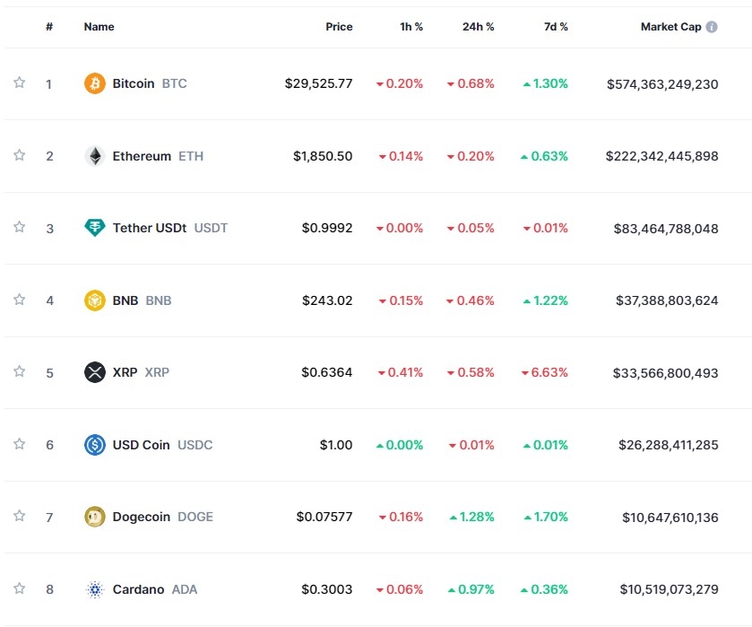Open the BNB coin name link
The height and width of the screenshot is (627, 752).
pyautogui.click(x=125, y=300)
